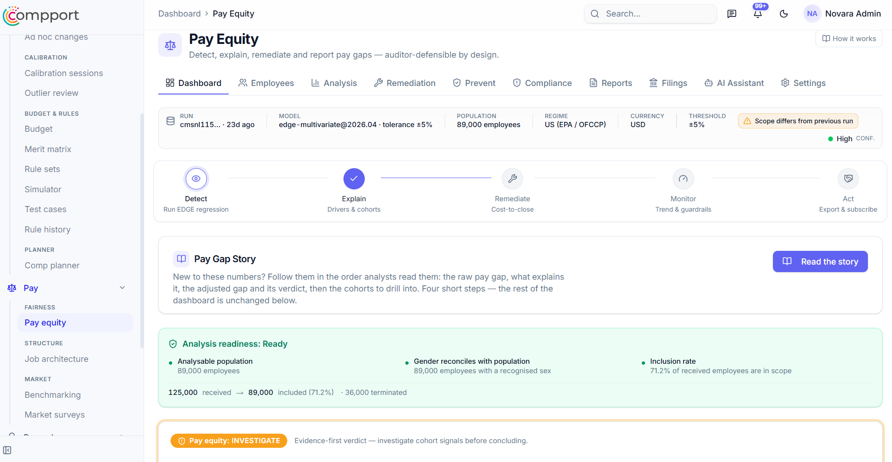Viewport: 892px width, 462px height.
Task: Open the Novara Admin user menu
Action: pyautogui.click(x=842, y=14)
